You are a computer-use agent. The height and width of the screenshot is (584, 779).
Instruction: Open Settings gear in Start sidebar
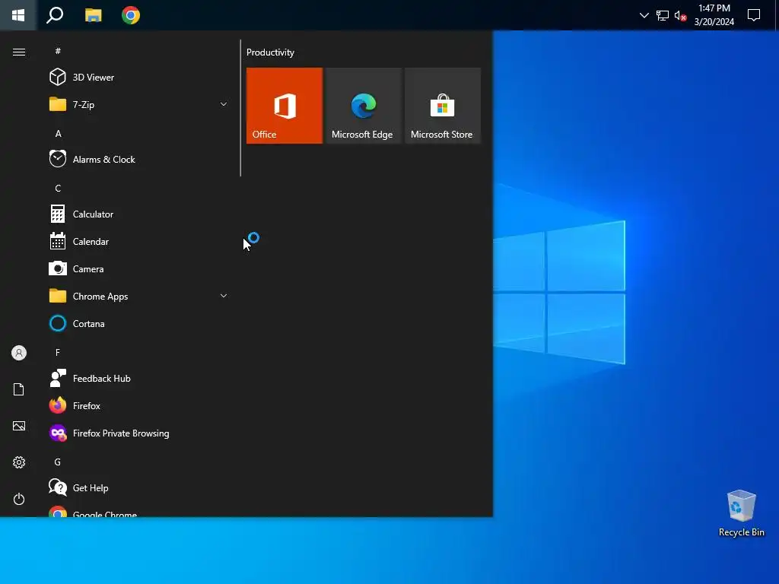point(19,462)
